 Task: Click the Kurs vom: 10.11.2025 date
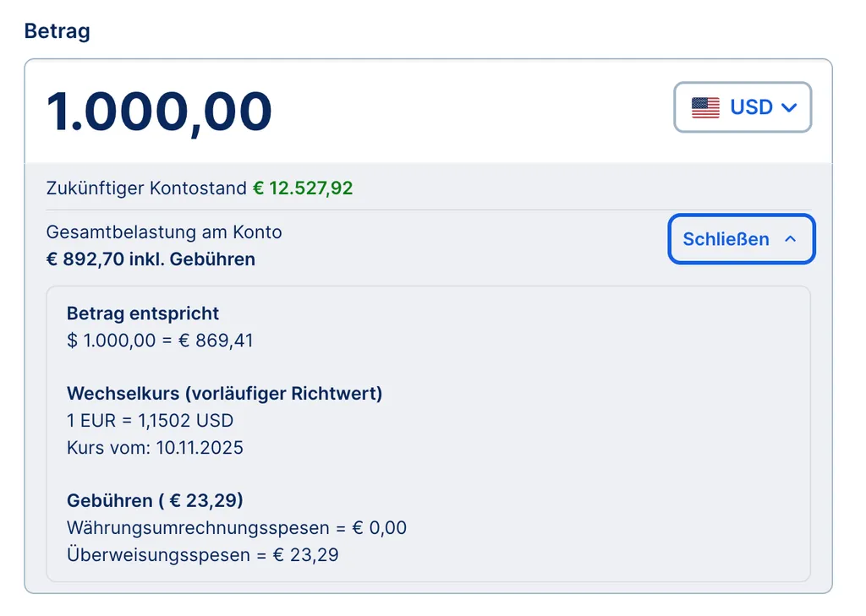[155, 448]
